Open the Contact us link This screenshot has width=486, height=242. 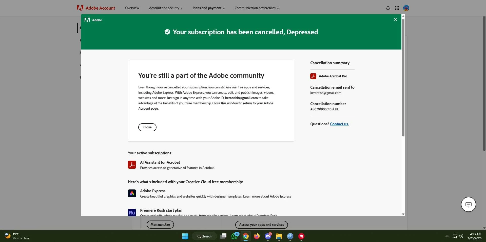click(x=339, y=124)
